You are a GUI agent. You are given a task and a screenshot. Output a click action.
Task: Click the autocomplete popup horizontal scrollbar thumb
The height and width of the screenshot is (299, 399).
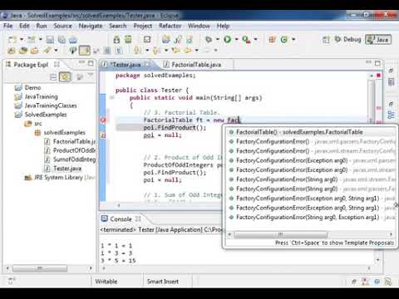pyautogui.click(x=281, y=234)
